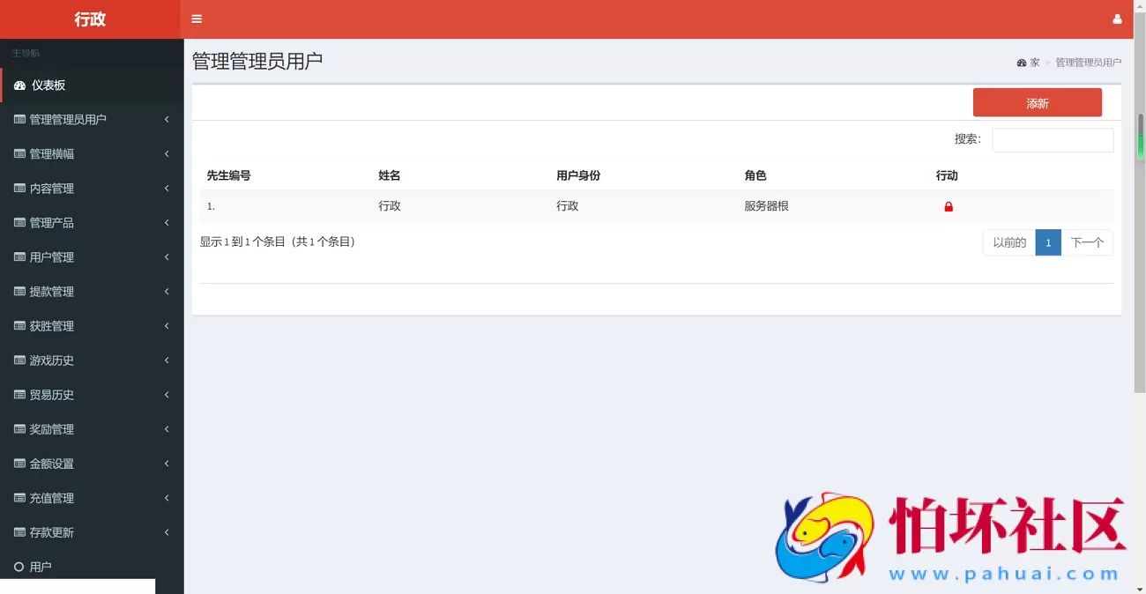Expand the 充值管理 sidebar chevron
The width and height of the screenshot is (1146, 594).
pos(167,498)
